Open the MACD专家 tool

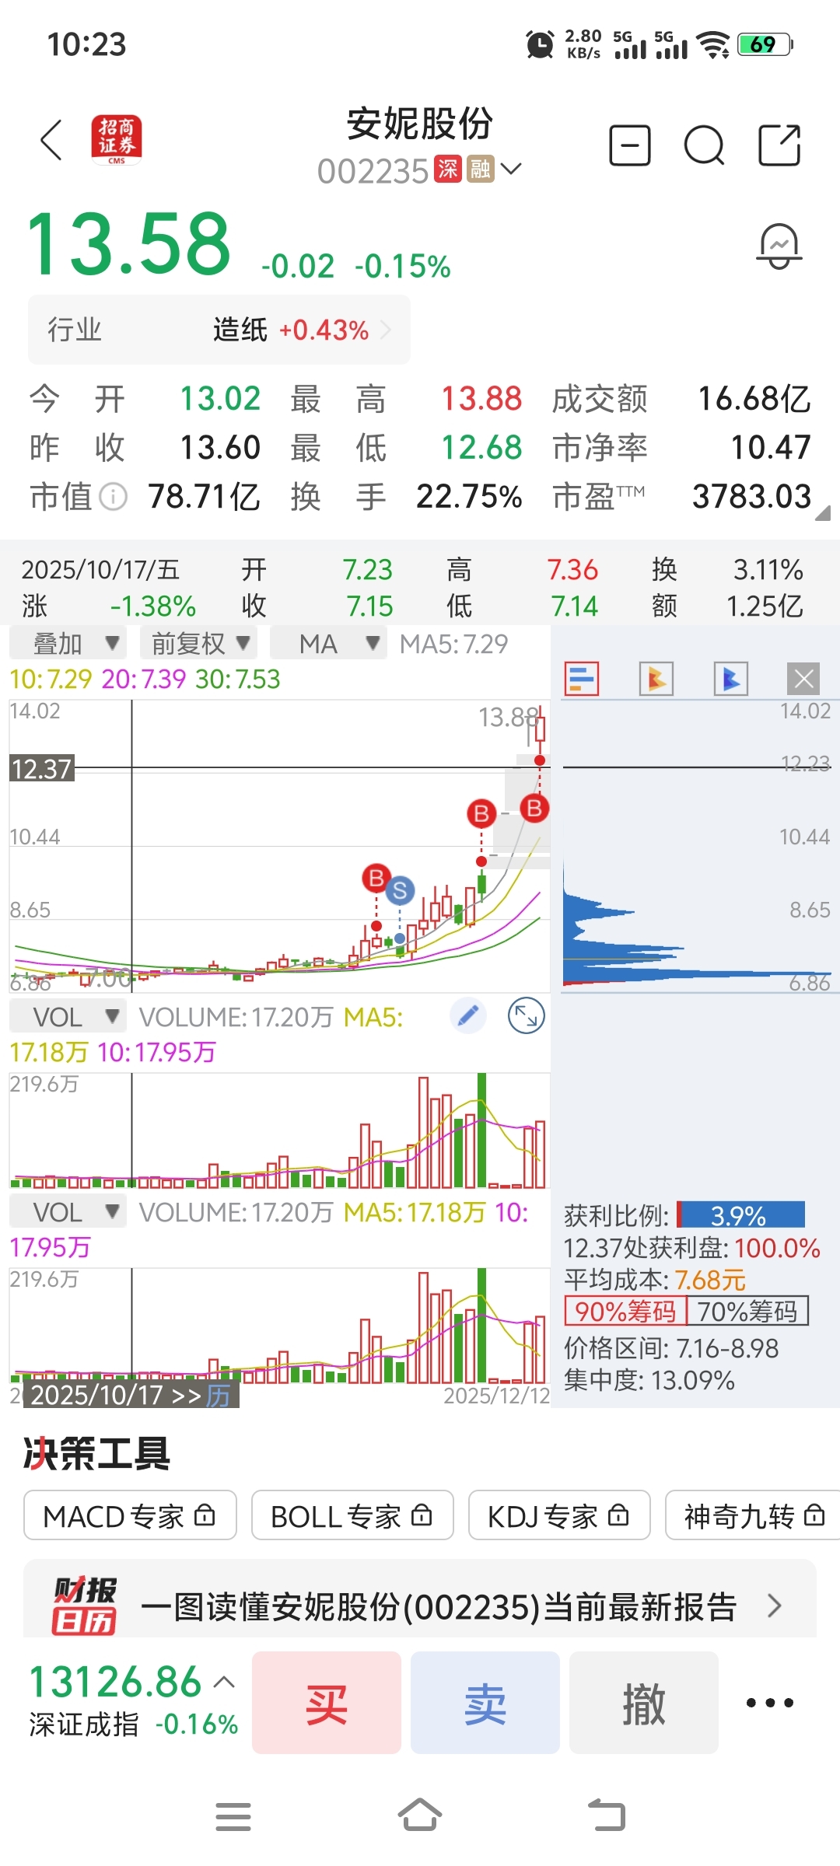130,1515
